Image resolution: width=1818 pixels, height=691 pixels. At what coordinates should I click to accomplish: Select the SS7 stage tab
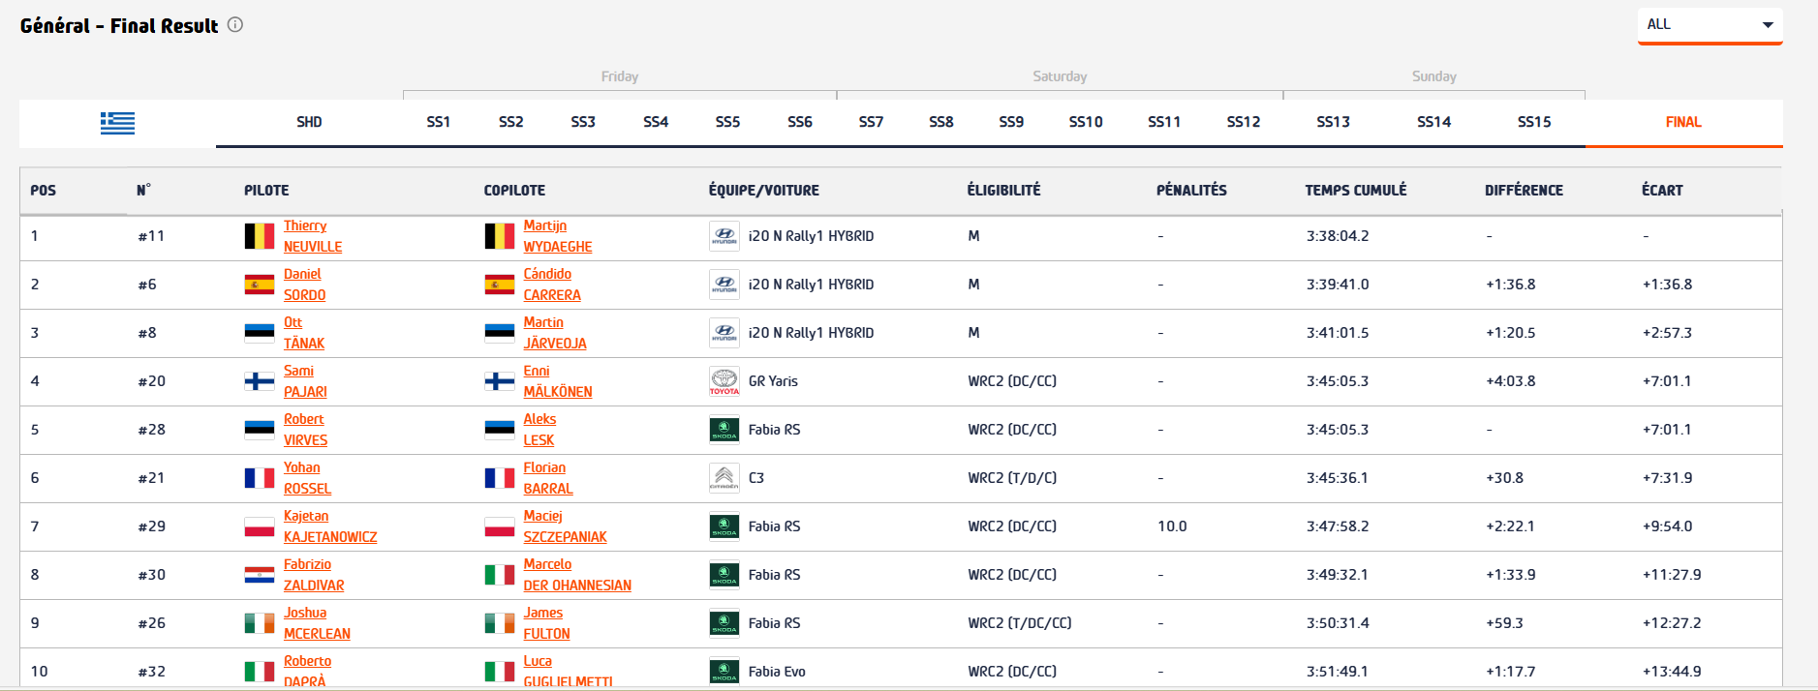point(871,122)
